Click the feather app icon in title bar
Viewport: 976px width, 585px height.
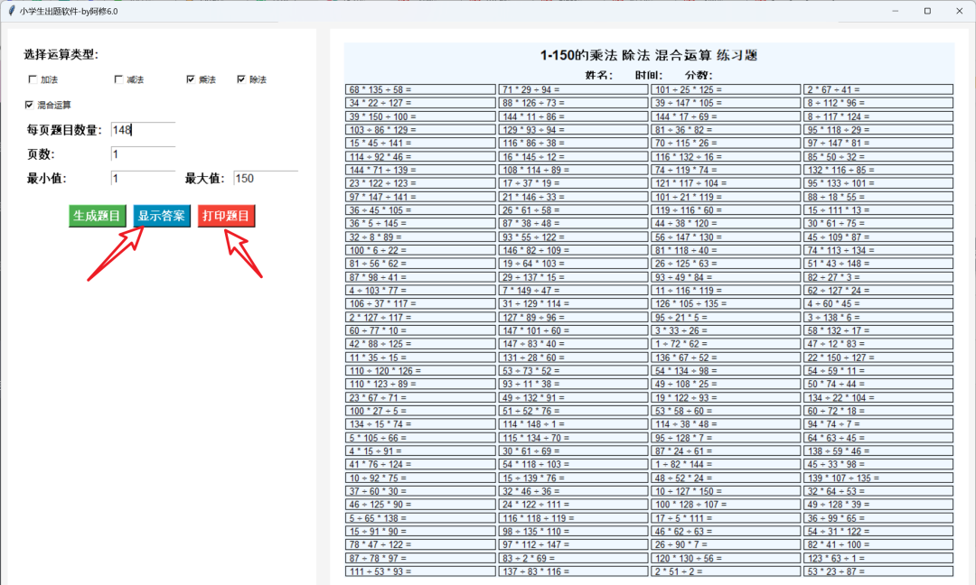(10, 11)
